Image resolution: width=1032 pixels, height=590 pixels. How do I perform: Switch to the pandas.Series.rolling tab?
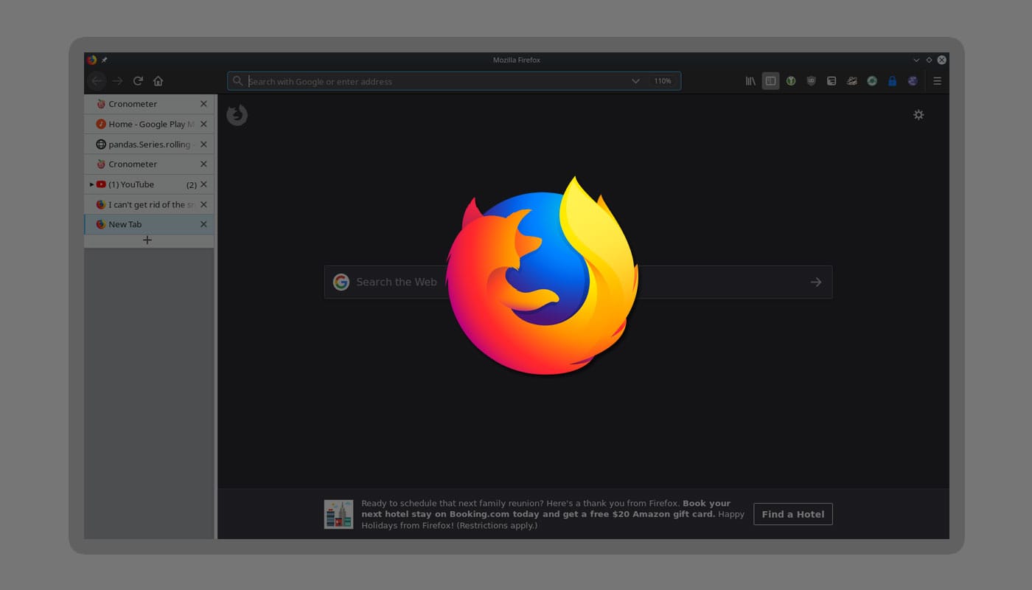149,144
